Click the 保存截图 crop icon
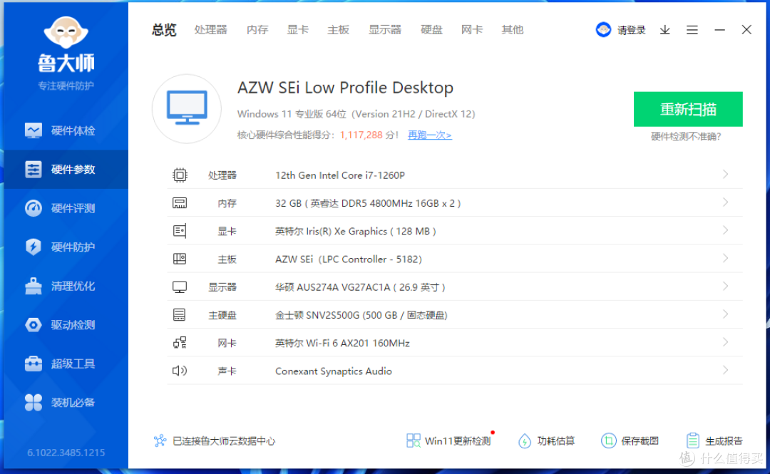 608,440
